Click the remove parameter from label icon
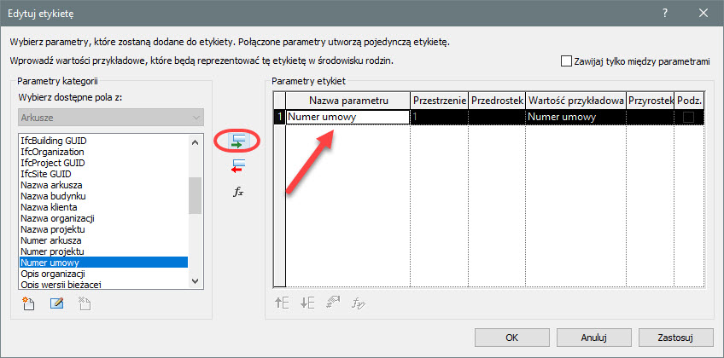Image resolution: width=724 pixels, height=358 pixels. pos(239,165)
